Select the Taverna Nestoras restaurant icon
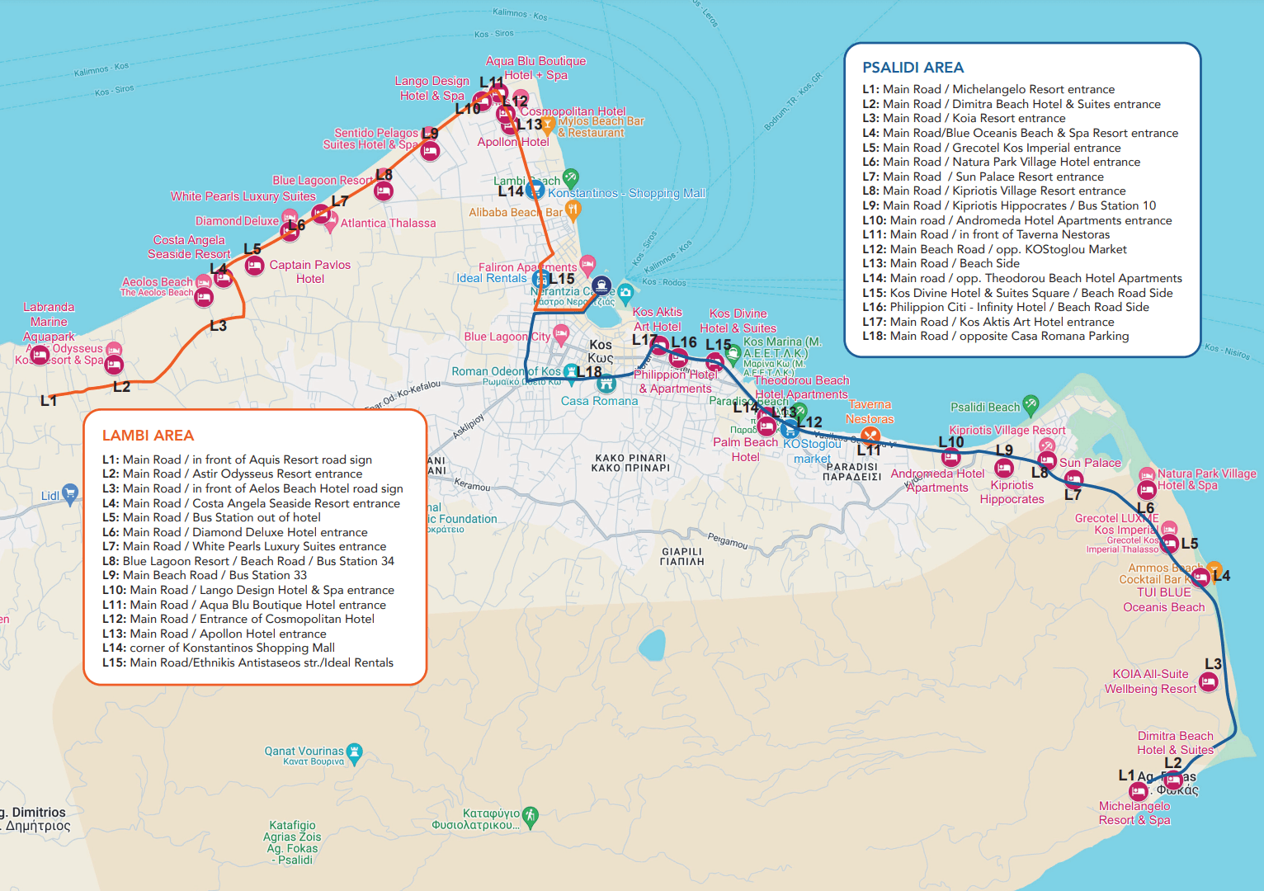The image size is (1264, 891). click(x=870, y=436)
